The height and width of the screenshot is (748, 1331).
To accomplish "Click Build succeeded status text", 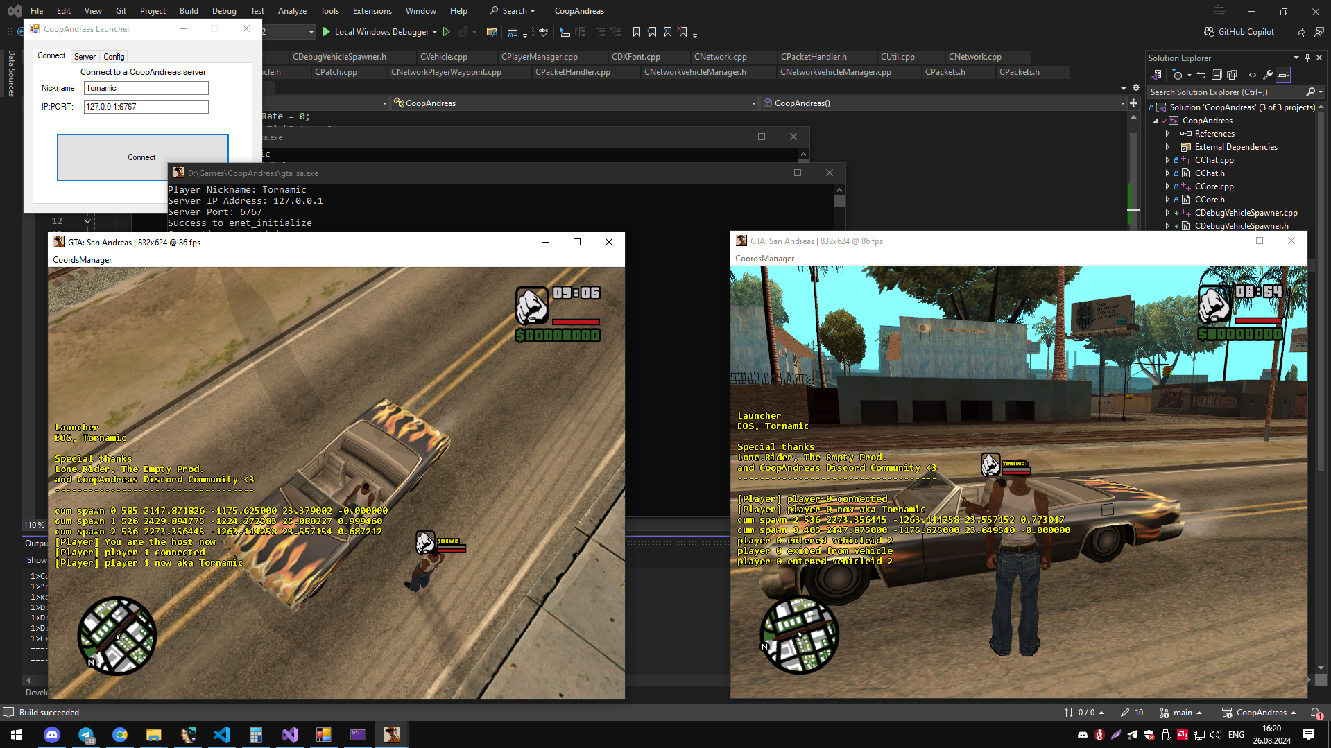I will (49, 713).
